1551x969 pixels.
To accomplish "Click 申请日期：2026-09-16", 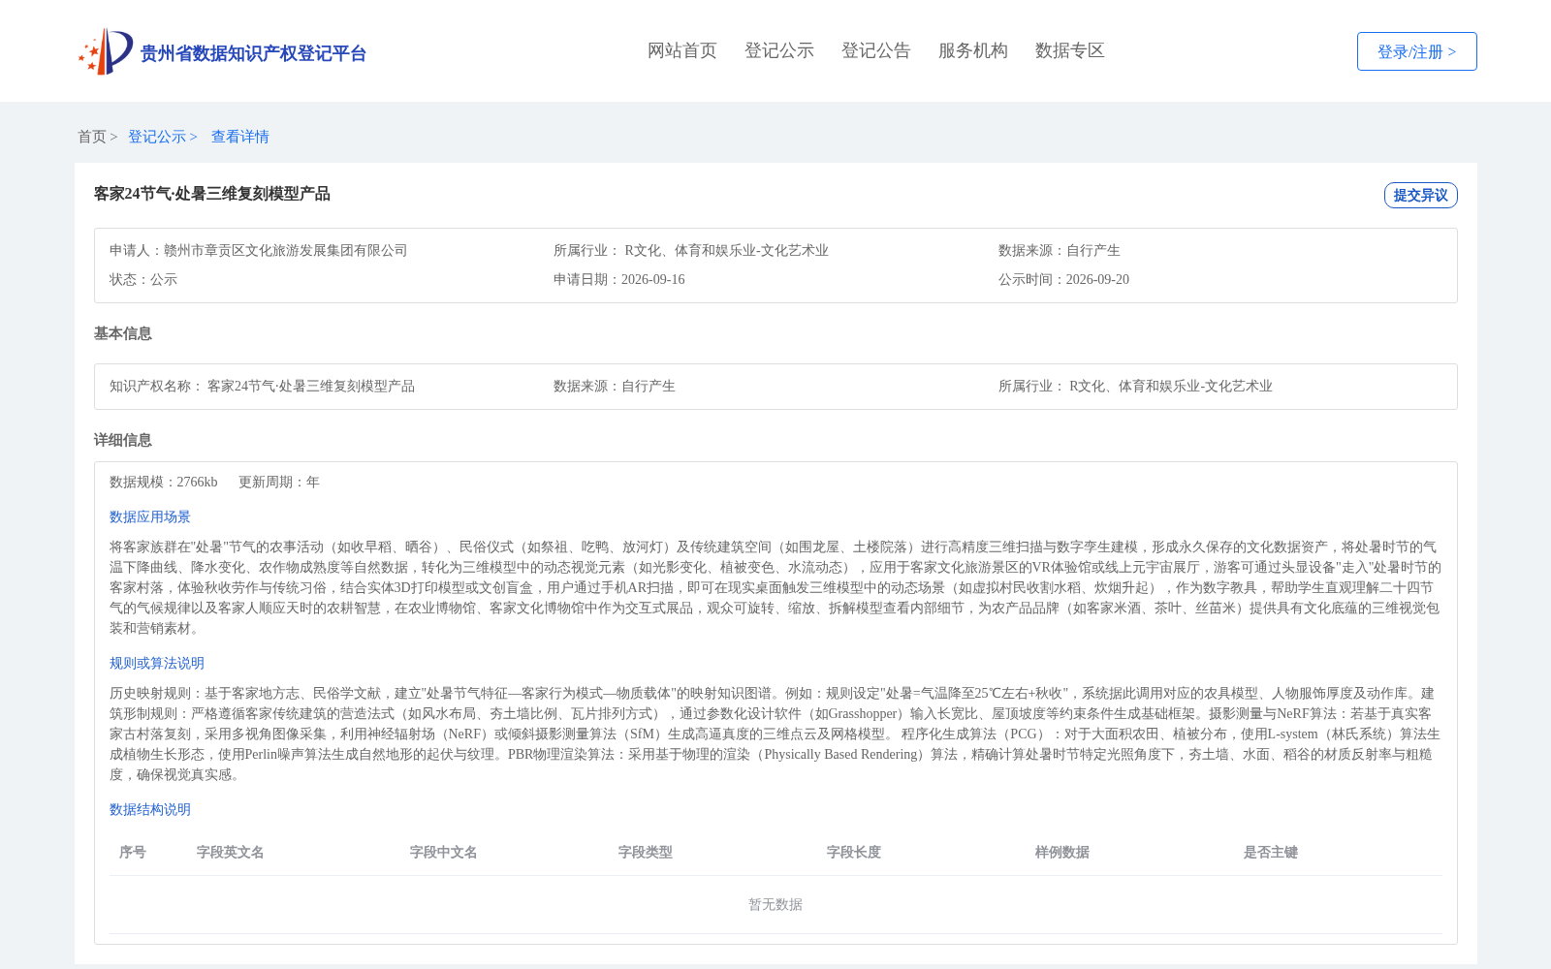I will 619,279.
